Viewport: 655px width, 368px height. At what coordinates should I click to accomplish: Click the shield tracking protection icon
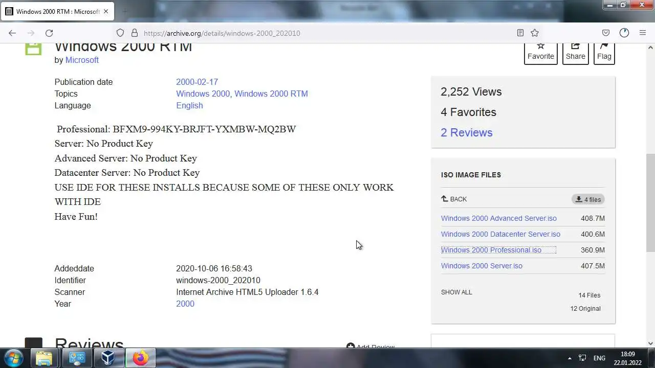tap(120, 33)
